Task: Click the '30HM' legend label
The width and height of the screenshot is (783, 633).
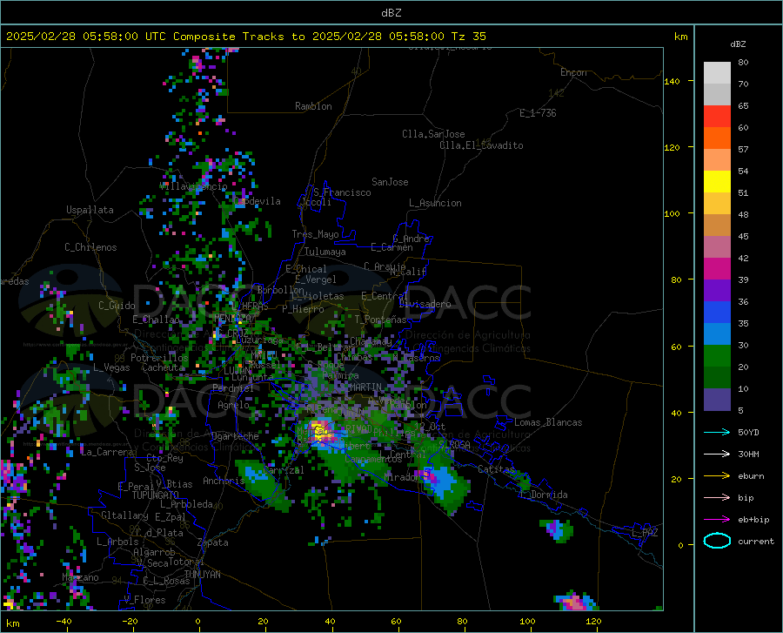Action: (x=748, y=455)
